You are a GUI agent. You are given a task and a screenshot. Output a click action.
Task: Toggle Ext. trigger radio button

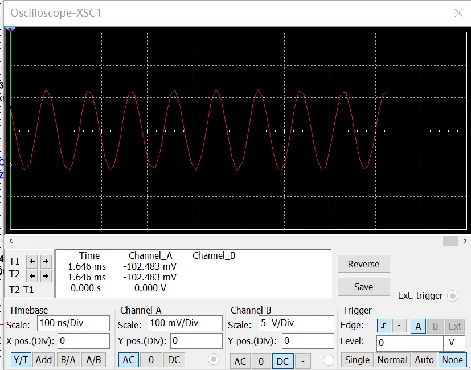pos(453,296)
